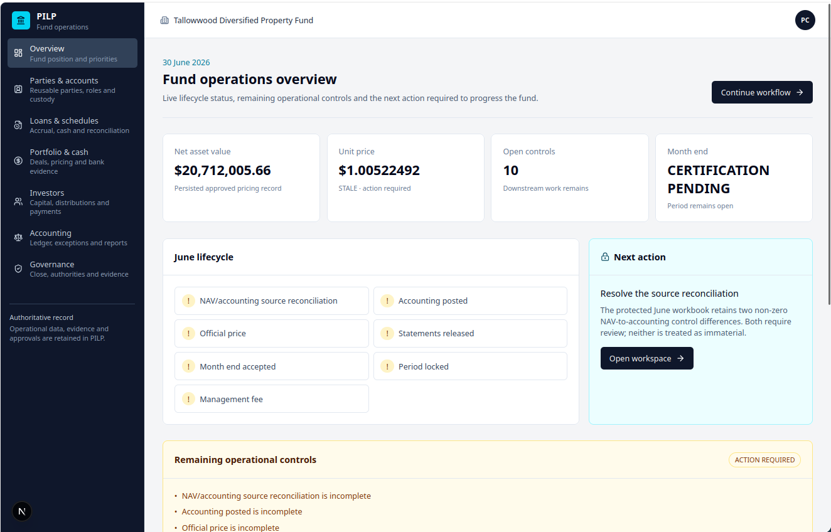The image size is (831, 532).
Task: Click the ACTION REQUIRED badge
Action: tap(764, 460)
